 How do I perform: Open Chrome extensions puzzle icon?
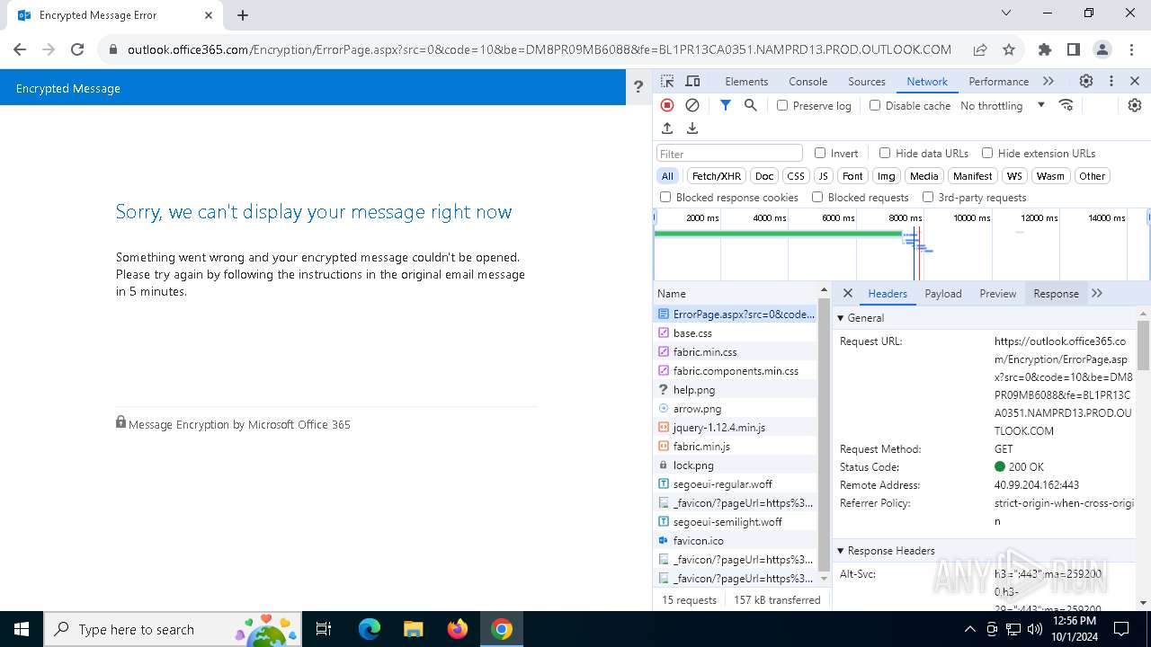pyautogui.click(x=1045, y=49)
